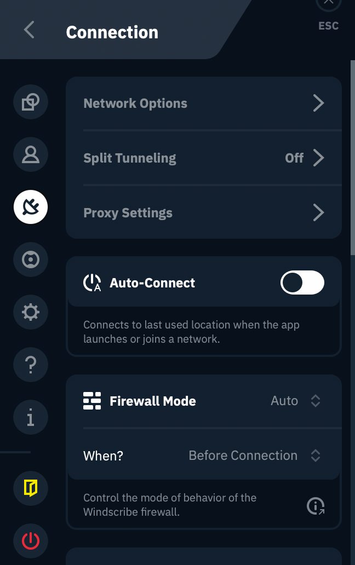Image resolution: width=355 pixels, height=565 pixels.
Task: Open firewall info link icon
Action: coord(316,506)
